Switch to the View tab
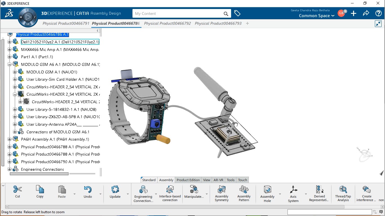This screenshot has width=385, height=216. pyautogui.click(x=207, y=180)
